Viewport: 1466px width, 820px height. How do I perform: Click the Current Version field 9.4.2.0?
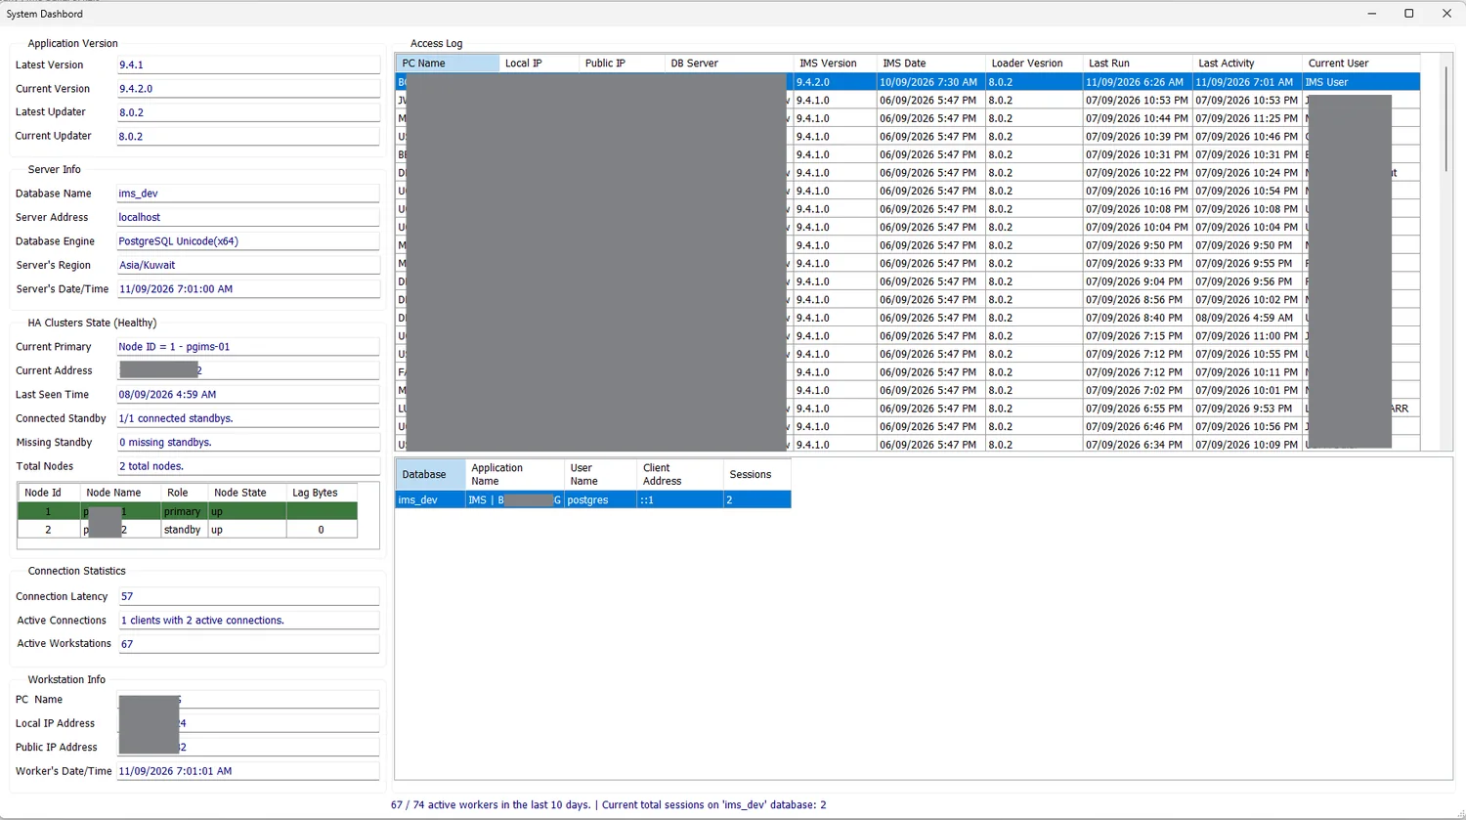248,89
